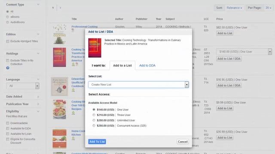Toggle Exclude Titles in My Collection checkbox

tap(8, 61)
